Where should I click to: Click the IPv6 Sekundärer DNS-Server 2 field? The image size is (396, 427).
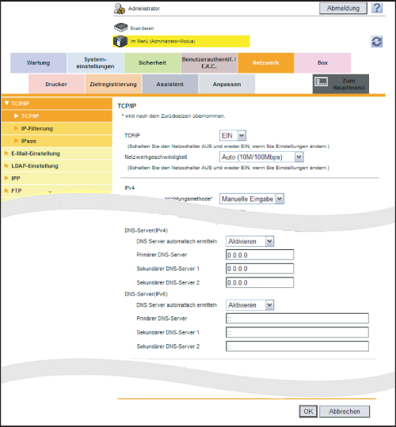coord(297,346)
